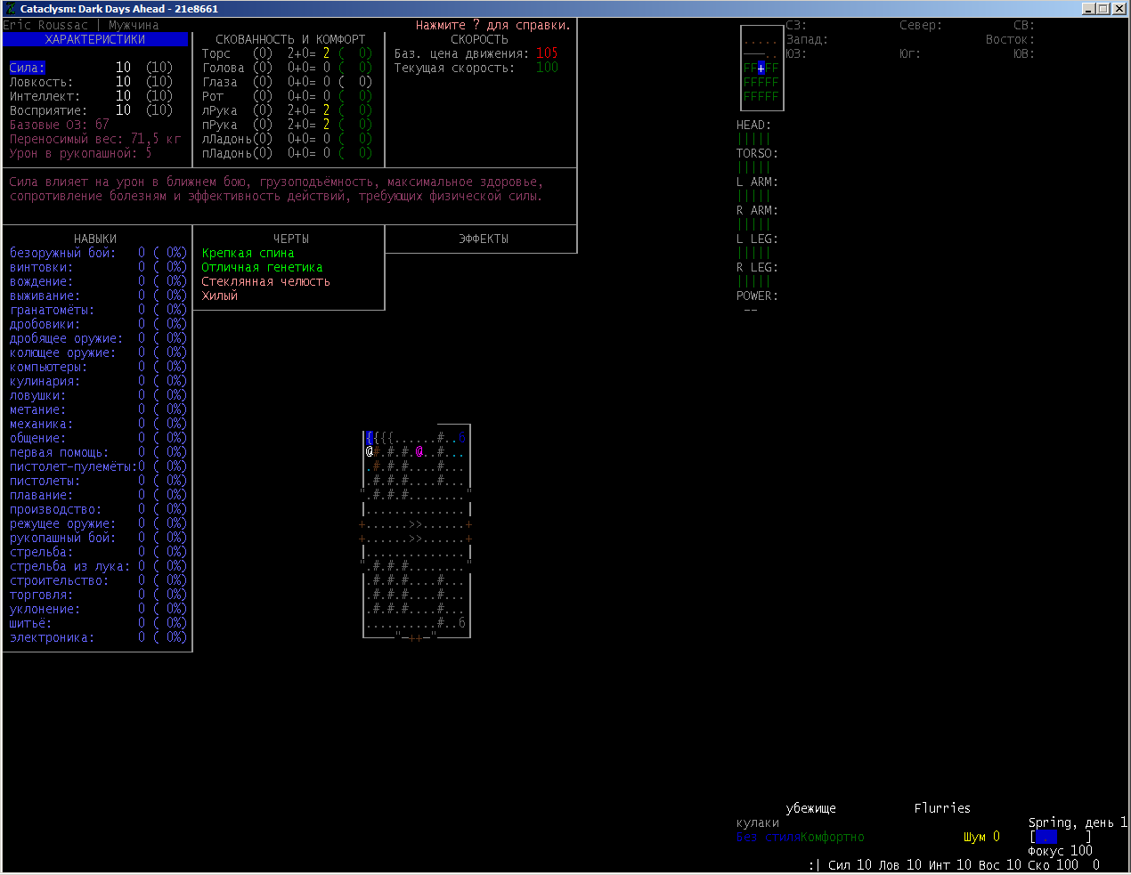Switch to the СКОРОСТЬ section
The width and height of the screenshot is (1131, 875).
pyautogui.click(x=480, y=39)
